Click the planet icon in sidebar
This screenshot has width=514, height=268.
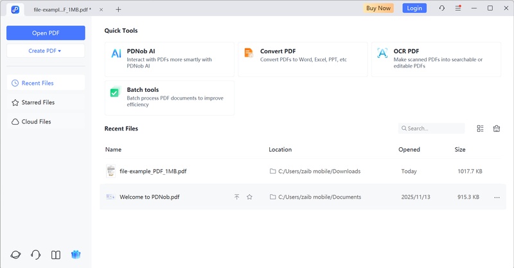point(15,255)
